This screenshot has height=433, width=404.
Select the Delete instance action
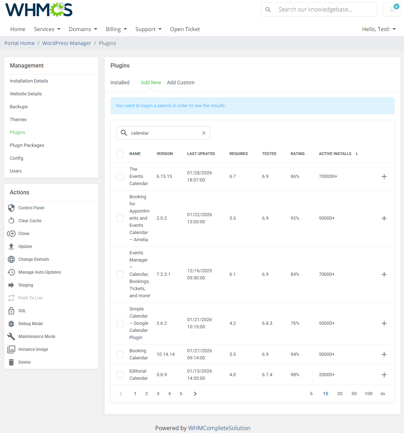coord(24,362)
